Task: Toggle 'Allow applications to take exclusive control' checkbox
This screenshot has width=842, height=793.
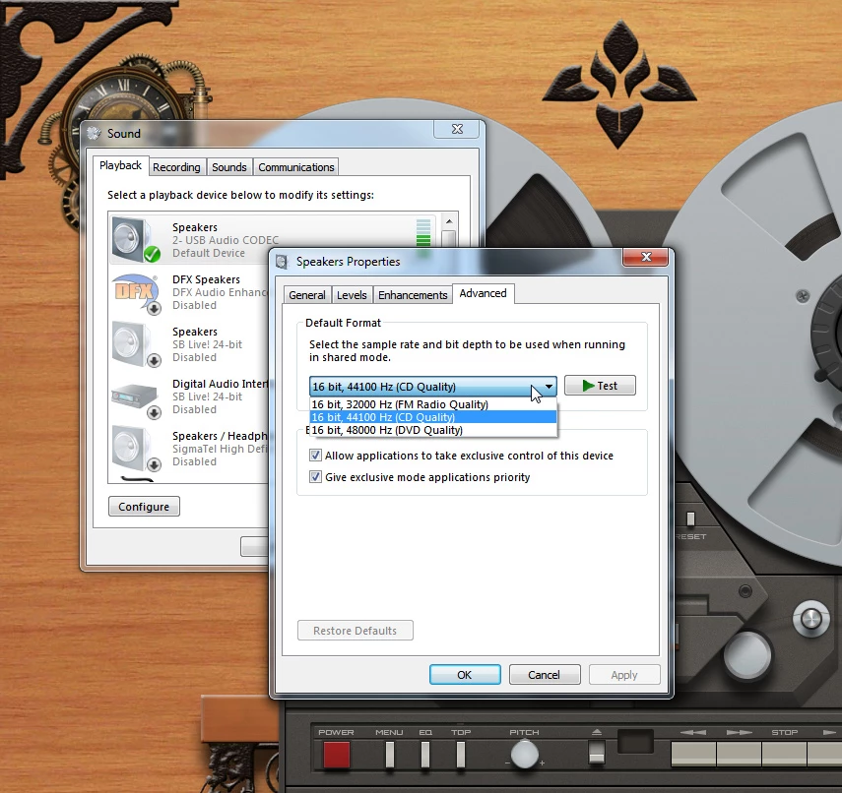Action: 316,456
